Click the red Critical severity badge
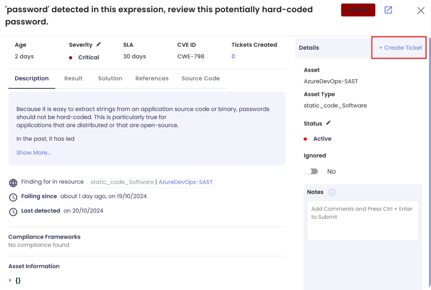 [x=358, y=10]
